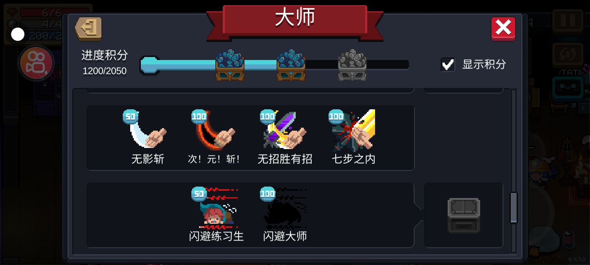The width and height of the screenshot is (590, 265).
Task: Select the 无影斩 achievement icon
Action: point(146,130)
